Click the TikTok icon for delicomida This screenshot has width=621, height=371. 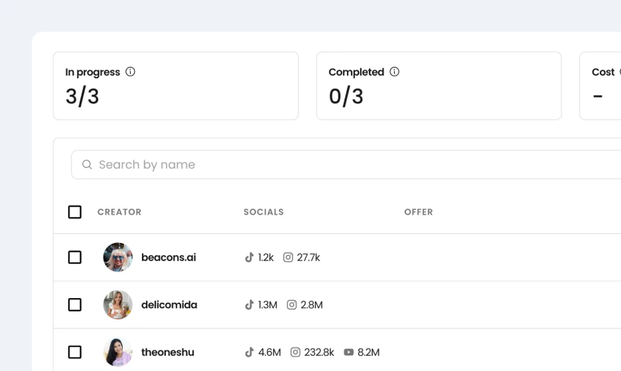tap(249, 305)
